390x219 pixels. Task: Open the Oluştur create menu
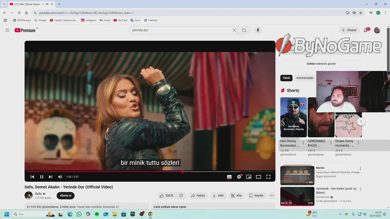349,30
